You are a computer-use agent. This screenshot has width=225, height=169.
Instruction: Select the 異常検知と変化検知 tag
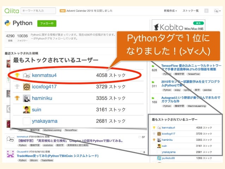[x=78, y=145]
